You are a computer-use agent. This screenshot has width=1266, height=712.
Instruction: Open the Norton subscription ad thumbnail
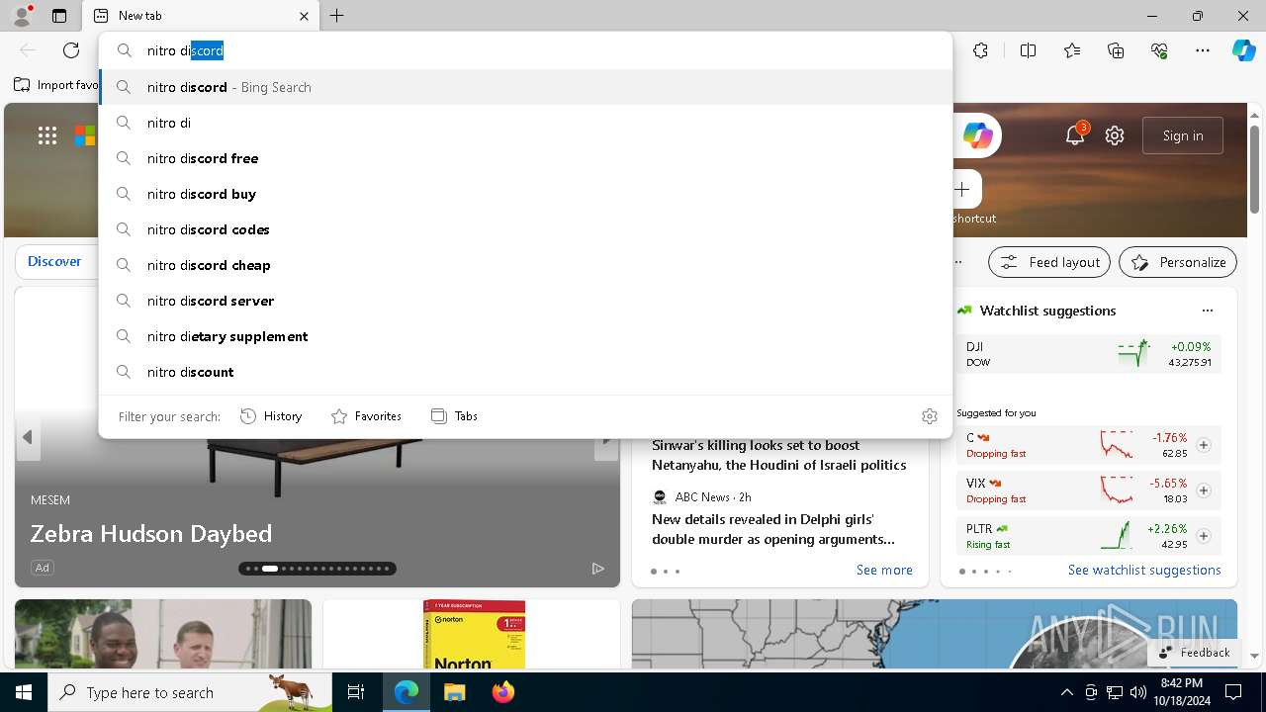pos(473,634)
